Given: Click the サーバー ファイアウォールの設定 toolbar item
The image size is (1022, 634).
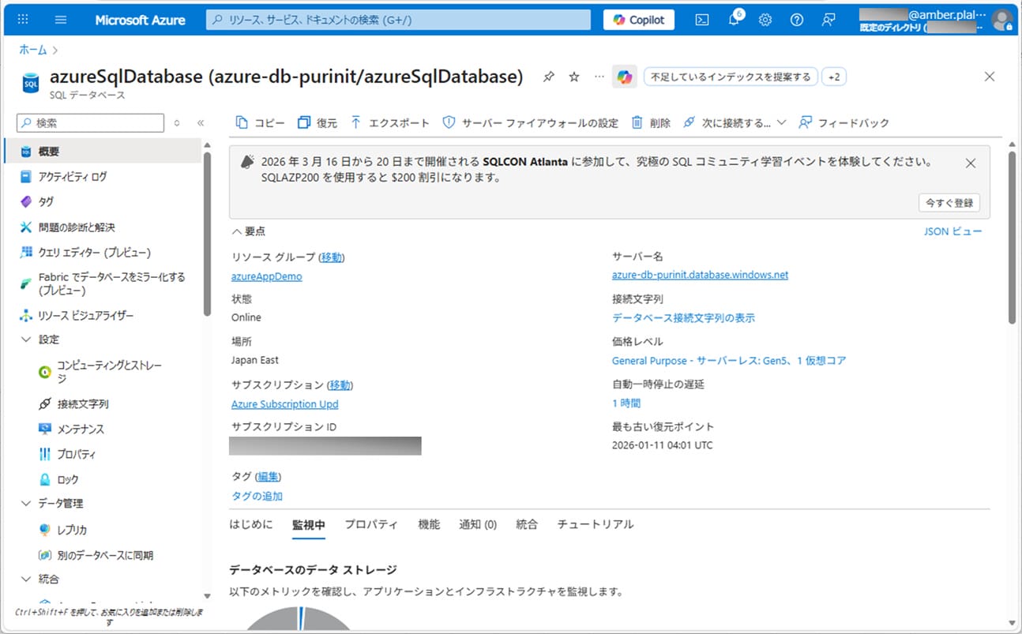Looking at the screenshot, I should pos(531,123).
